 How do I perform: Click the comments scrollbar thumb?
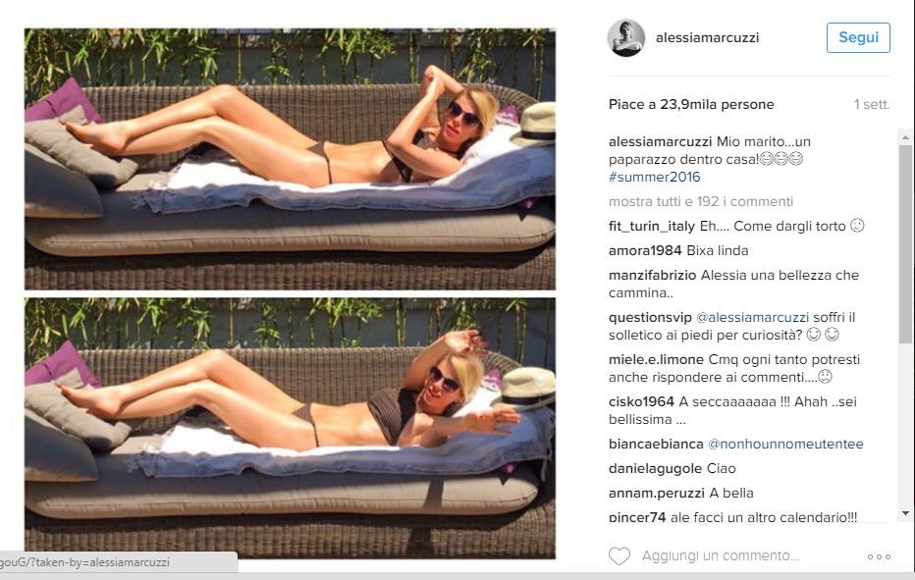click(x=905, y=244)
